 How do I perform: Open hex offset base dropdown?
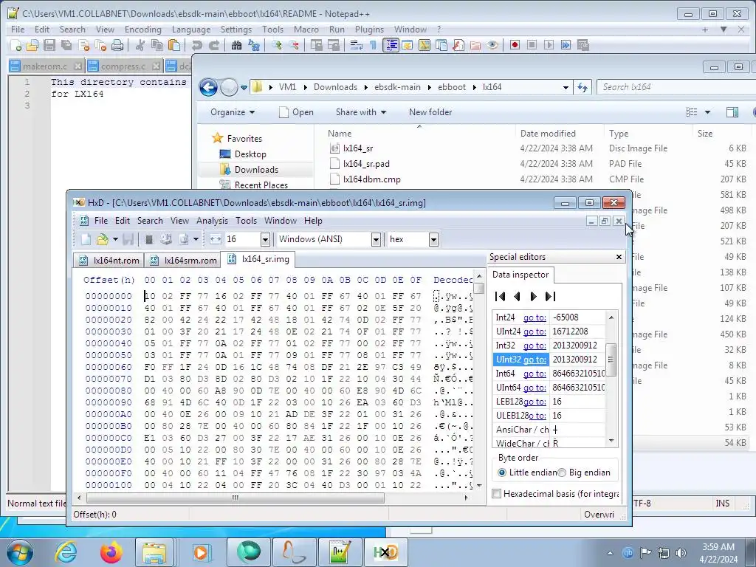click(x=433, y=239)
